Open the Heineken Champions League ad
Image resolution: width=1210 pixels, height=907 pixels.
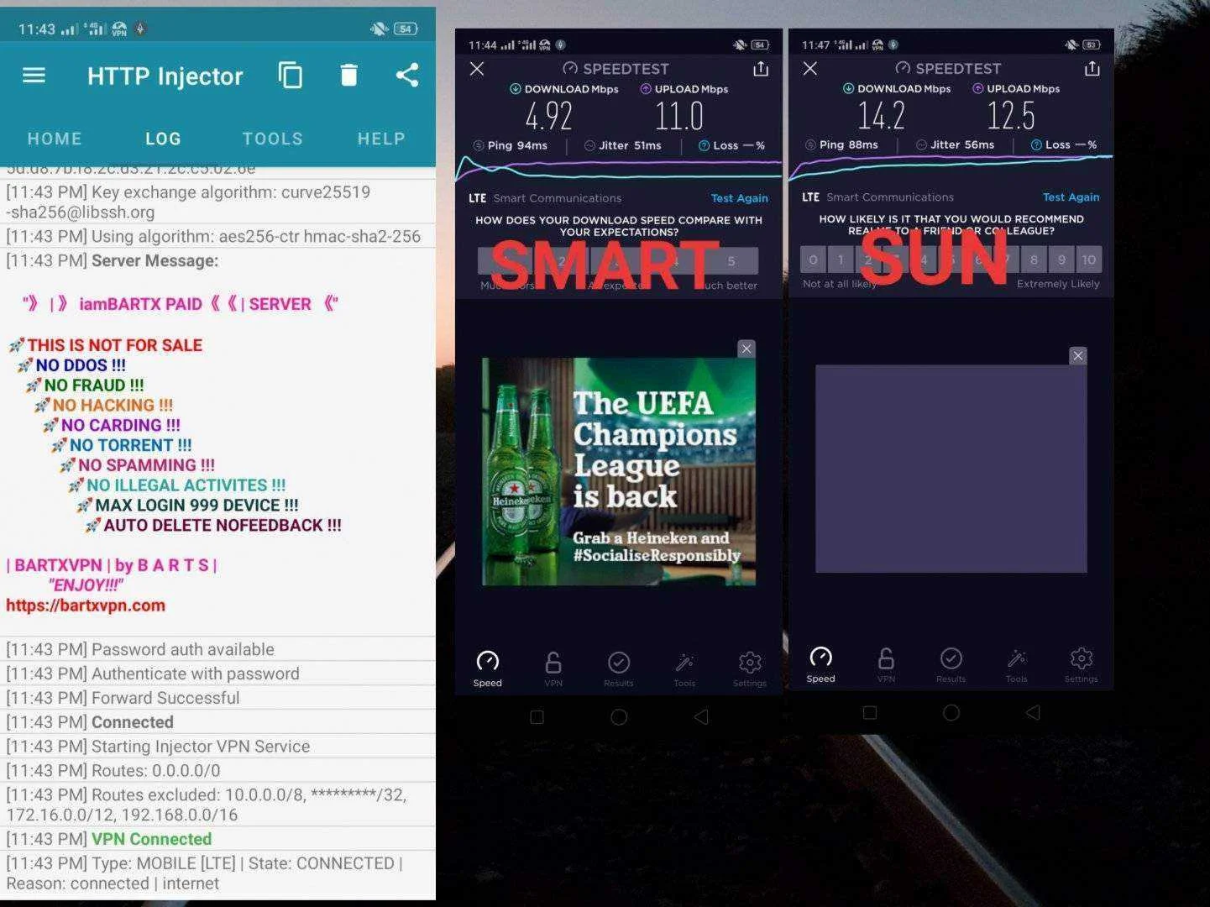pos(619,472)
